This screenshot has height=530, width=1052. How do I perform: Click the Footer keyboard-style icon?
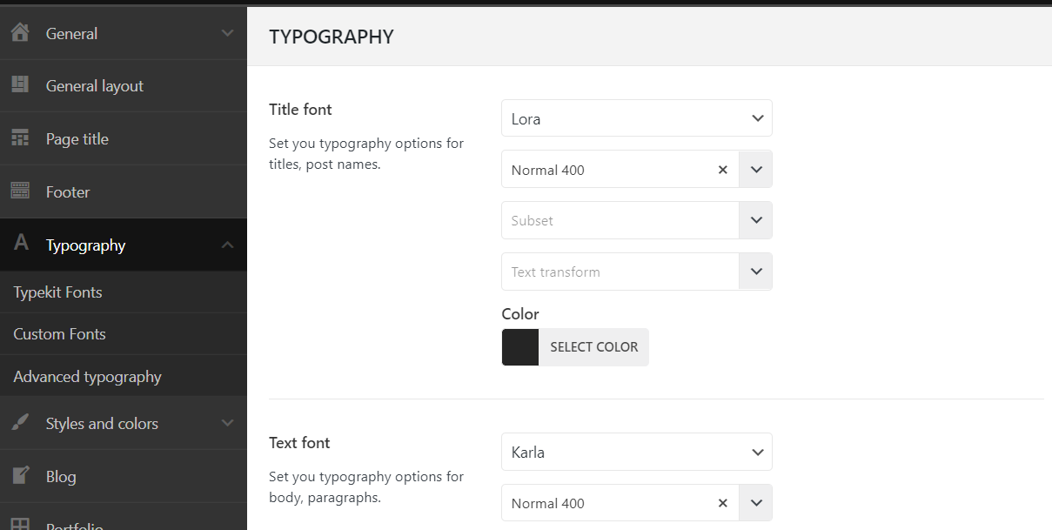(21, 191)
